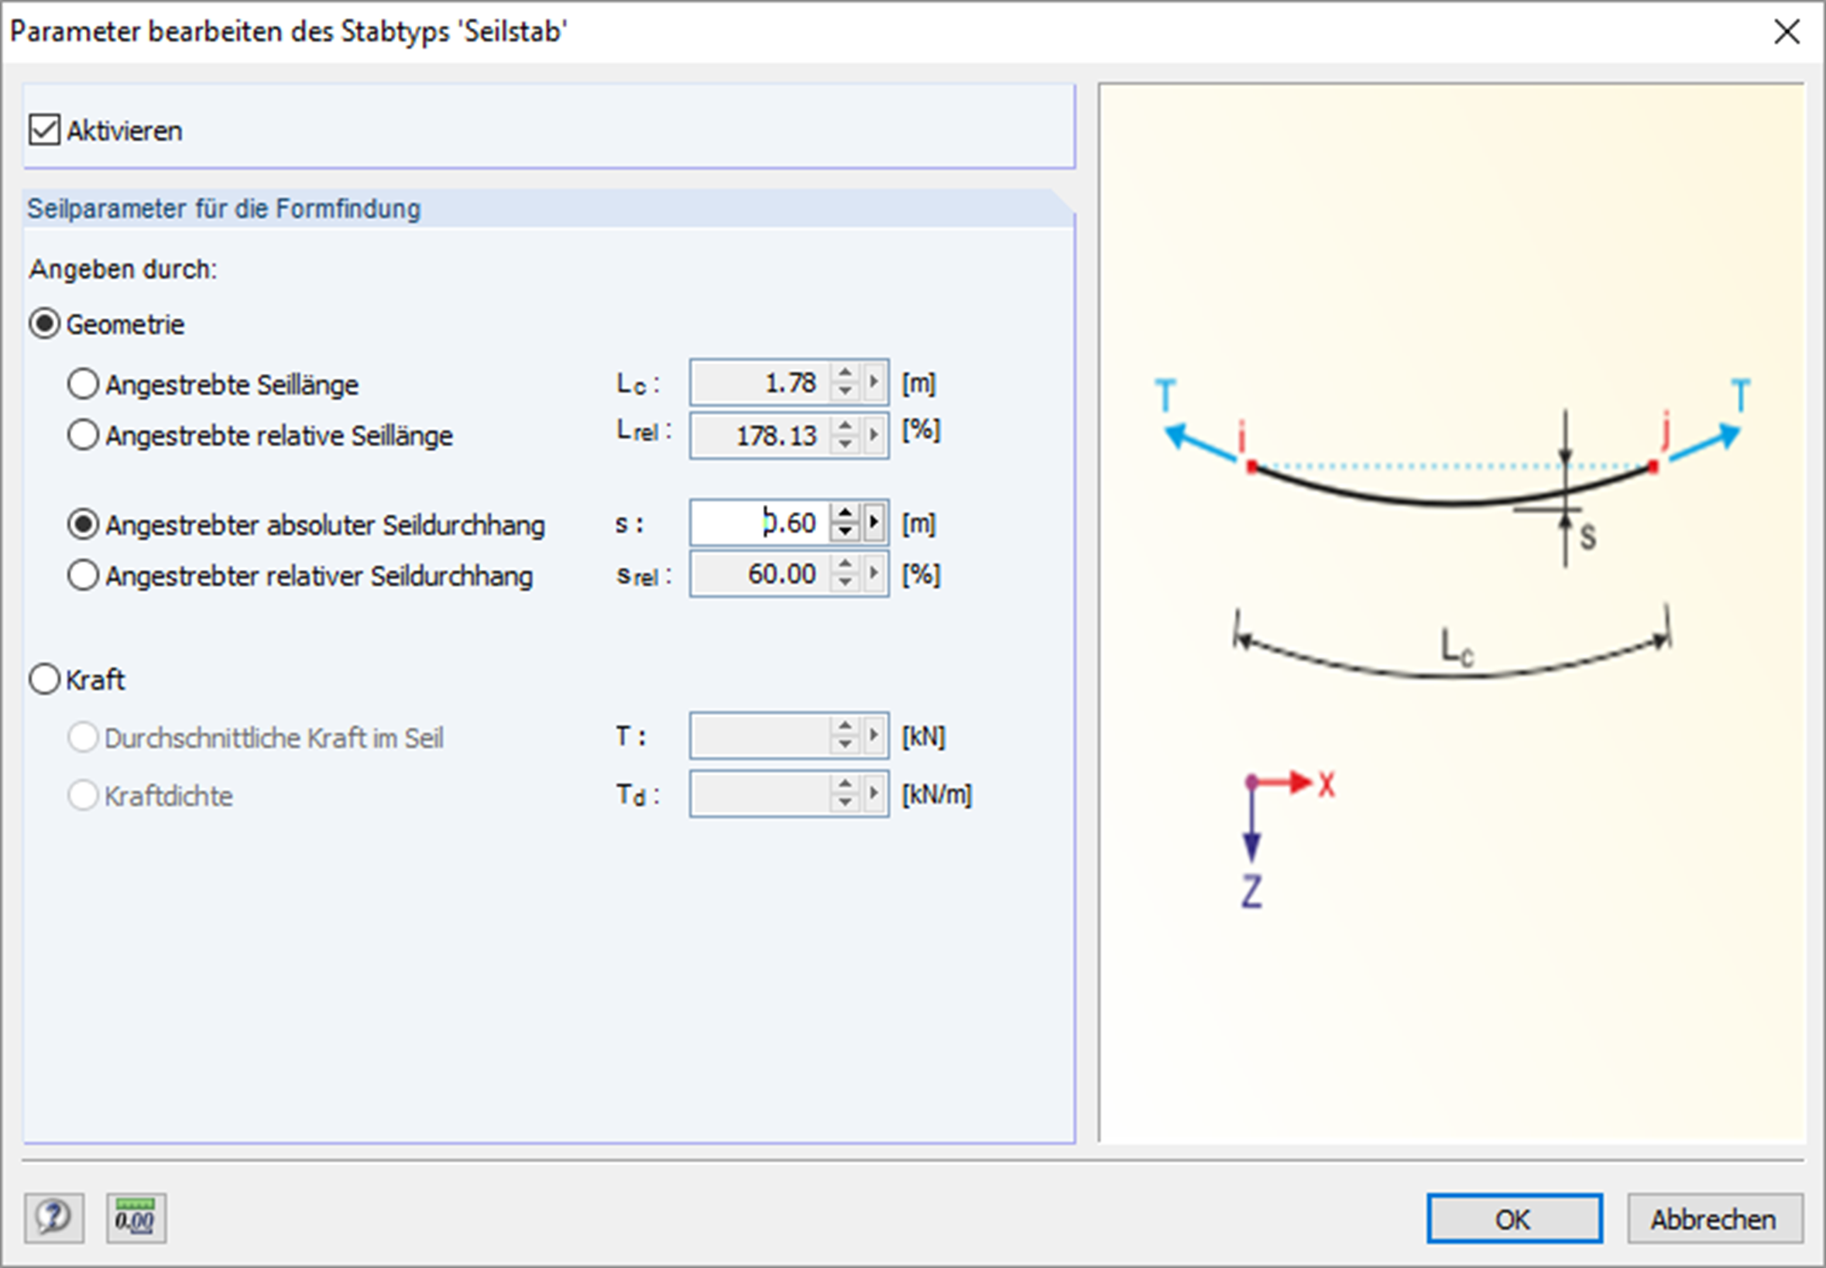Increase sag value s with up arrow

[845, 514]
